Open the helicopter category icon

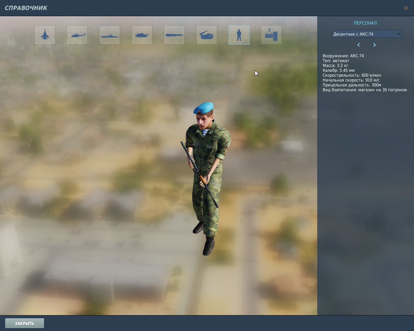click(77, 35)
